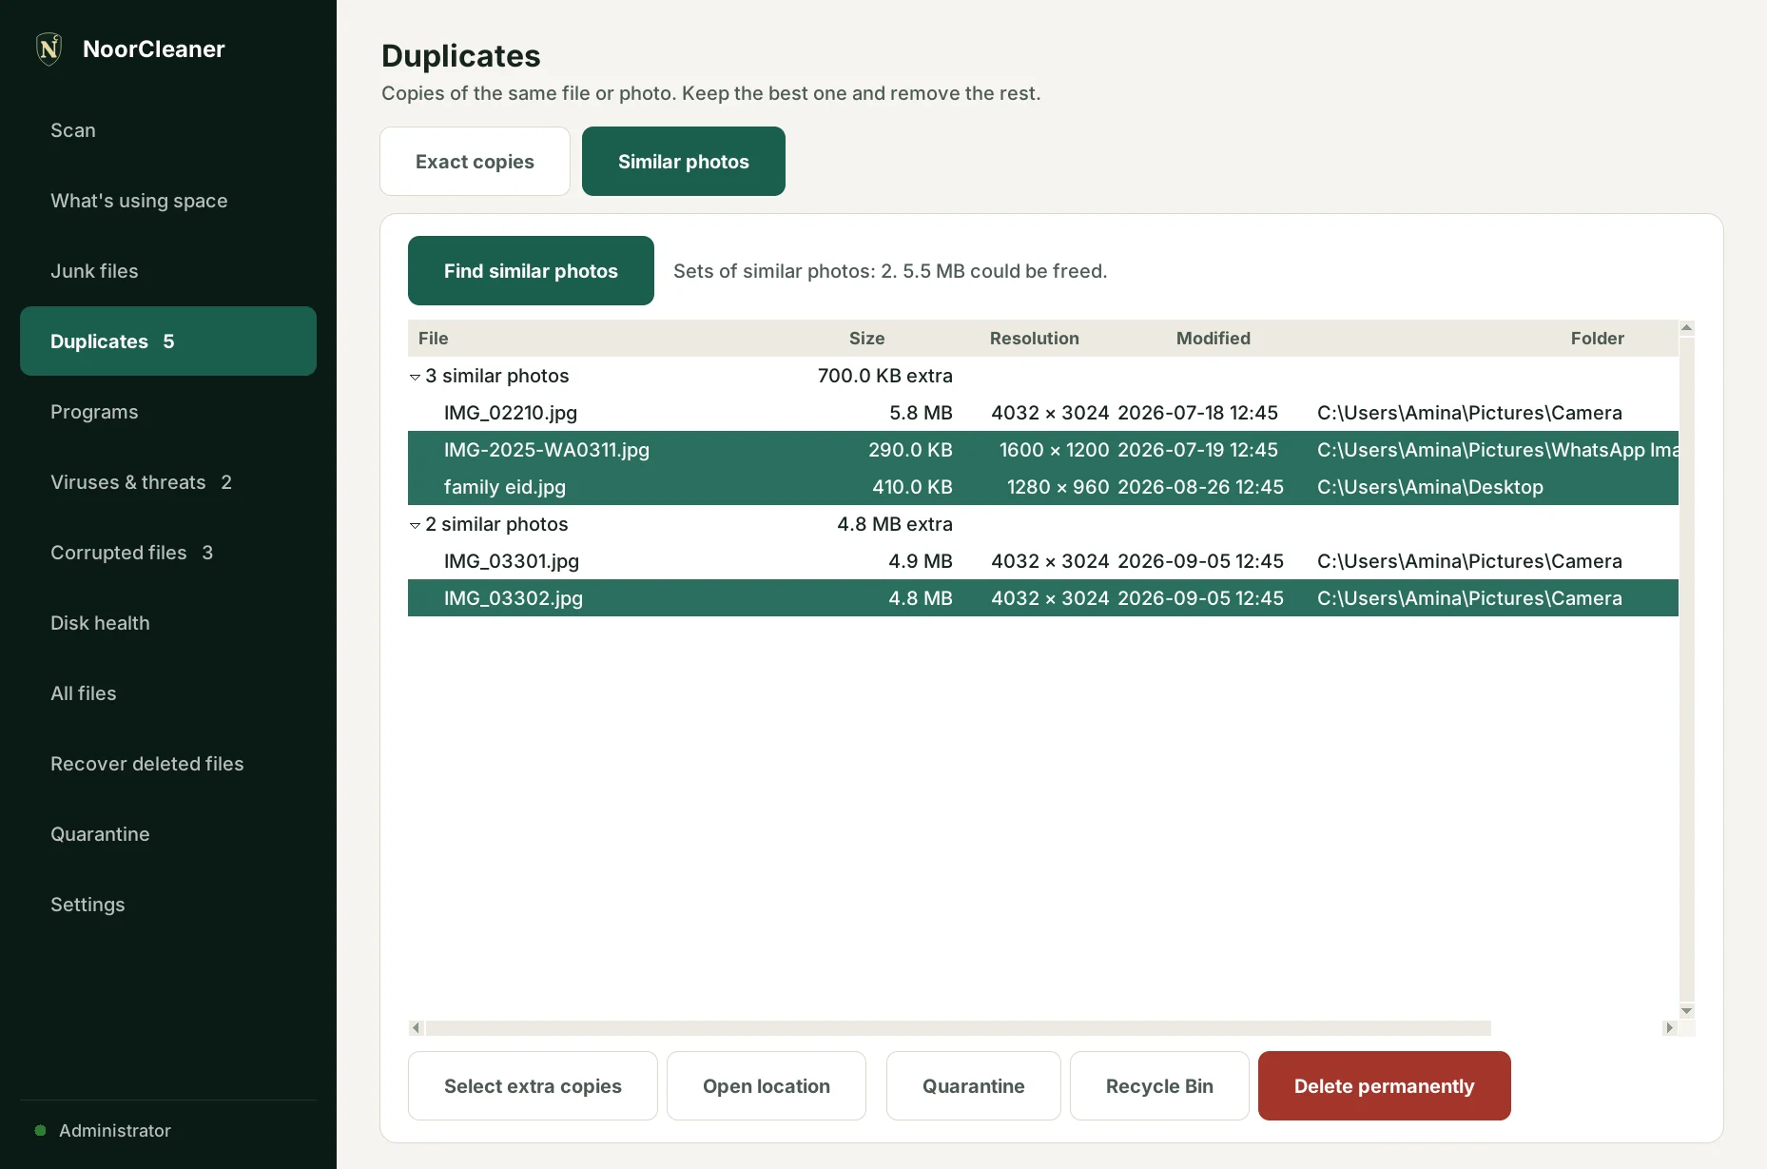Send selected files to Recycle Bin

[1159, 1086]
